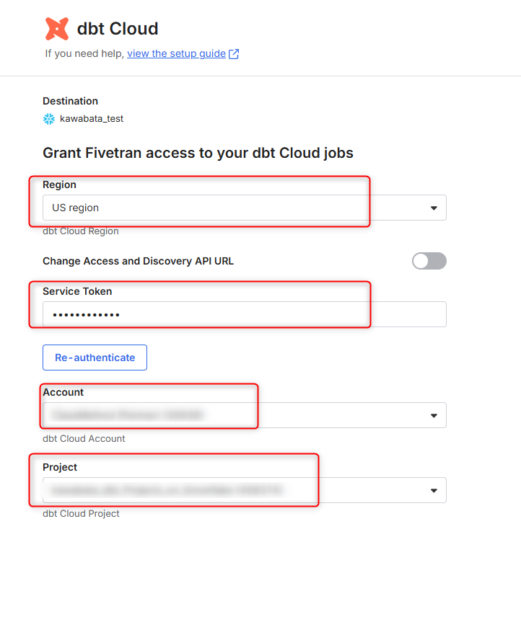Click the Grant Fivetran access heading
This screenshot has width=521, height=635.
point(198,153)
